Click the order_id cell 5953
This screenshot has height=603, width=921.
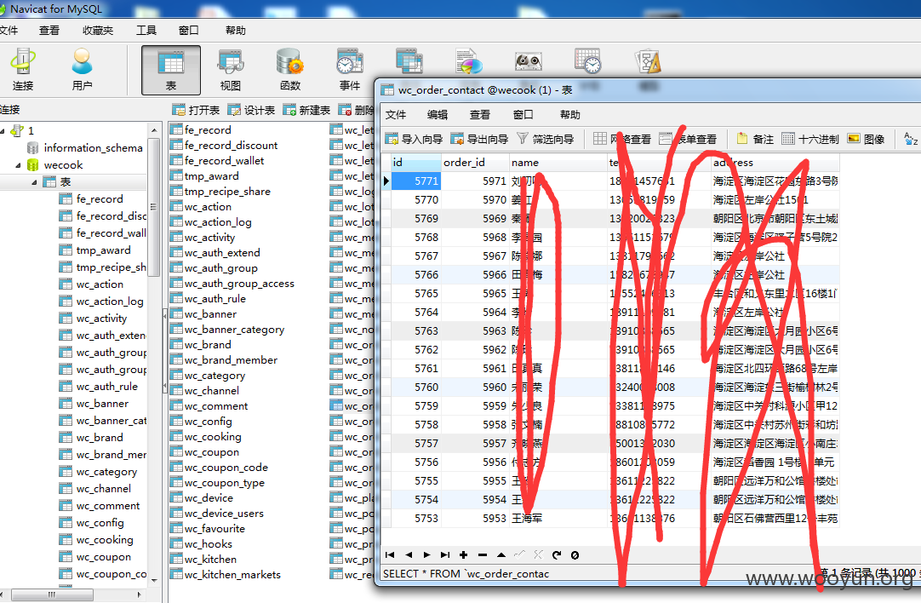pyautogui.click(x=475, y=519)
